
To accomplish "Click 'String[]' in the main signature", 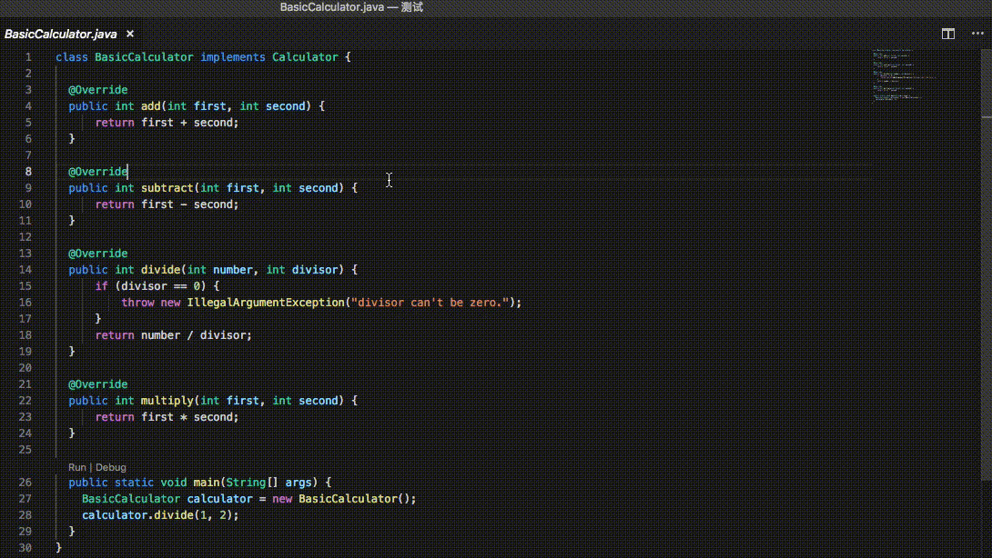I will coord(252,483).
